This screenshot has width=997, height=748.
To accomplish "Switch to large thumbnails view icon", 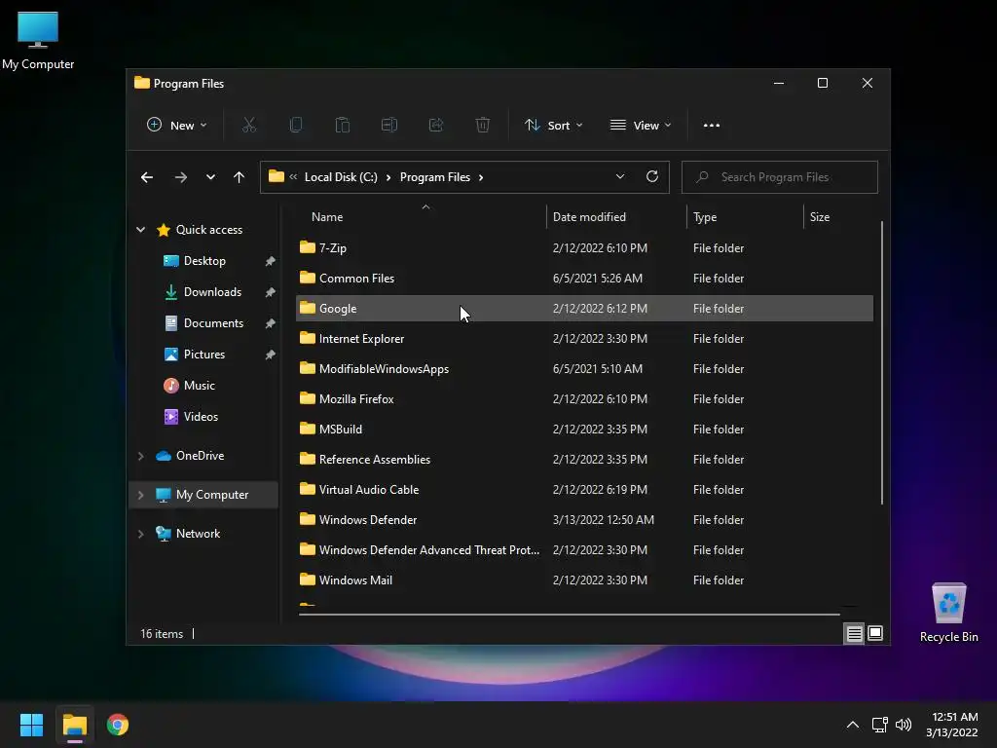I will point(875,633).
